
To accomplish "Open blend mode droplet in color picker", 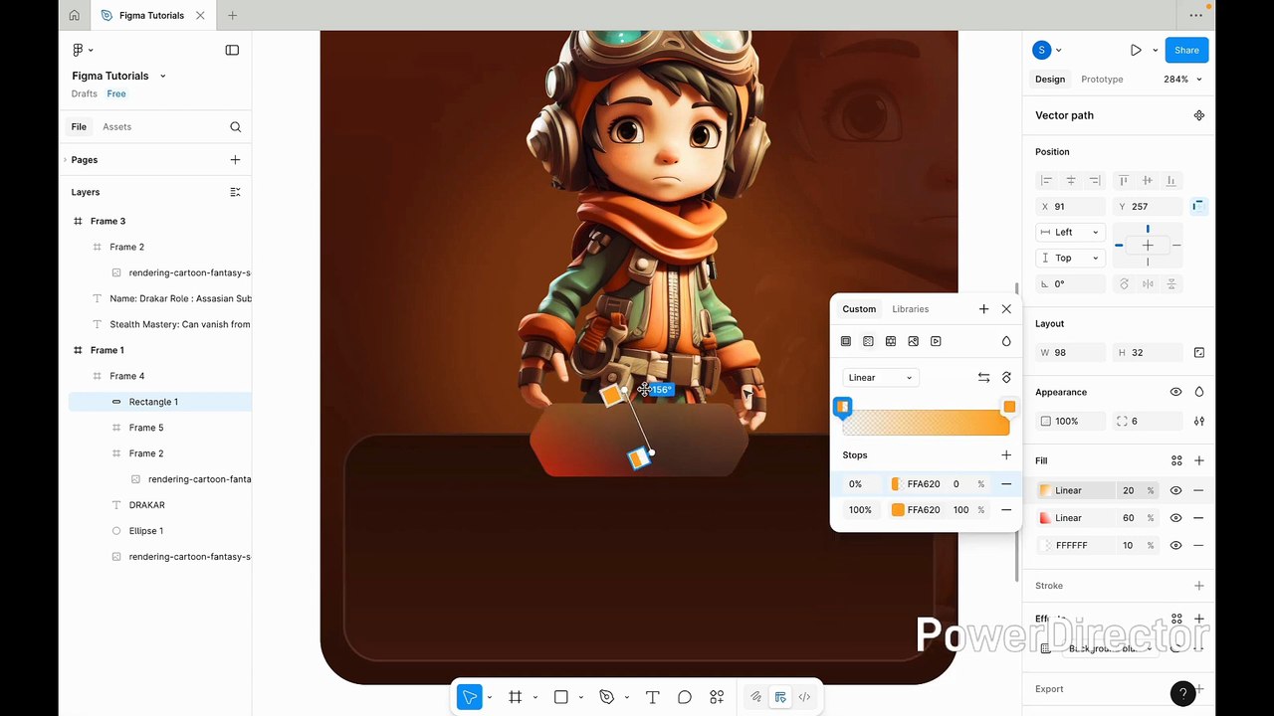I will (x=1006, y=341).
